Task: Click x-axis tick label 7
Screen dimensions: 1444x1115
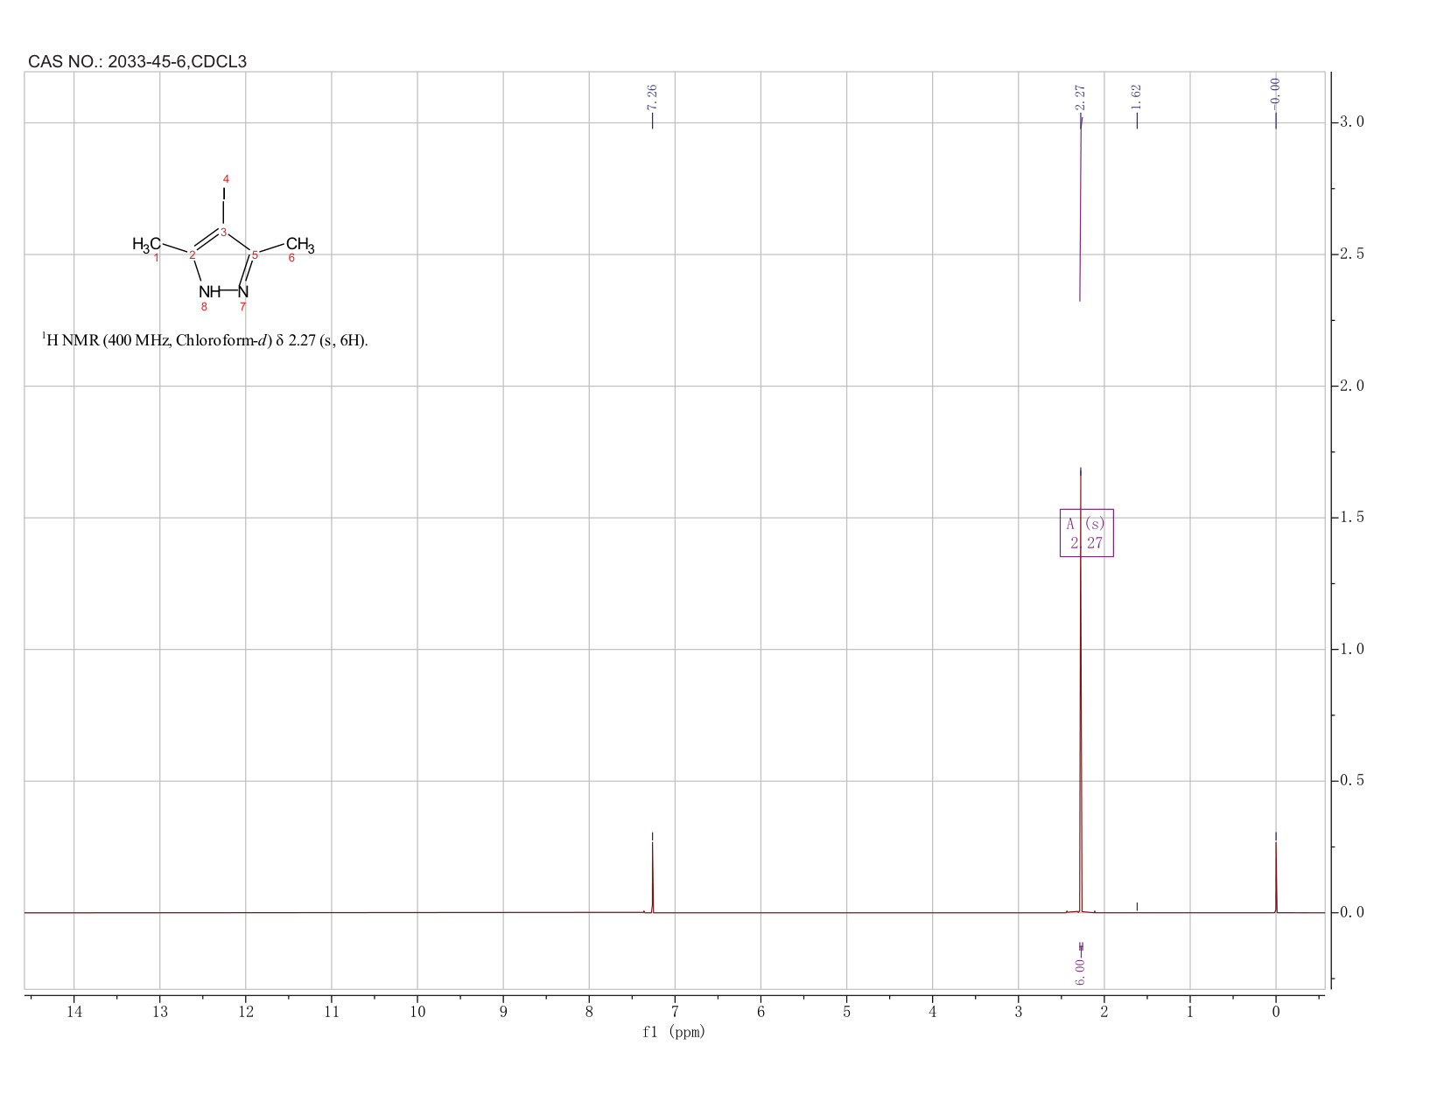Action: 675,1012
